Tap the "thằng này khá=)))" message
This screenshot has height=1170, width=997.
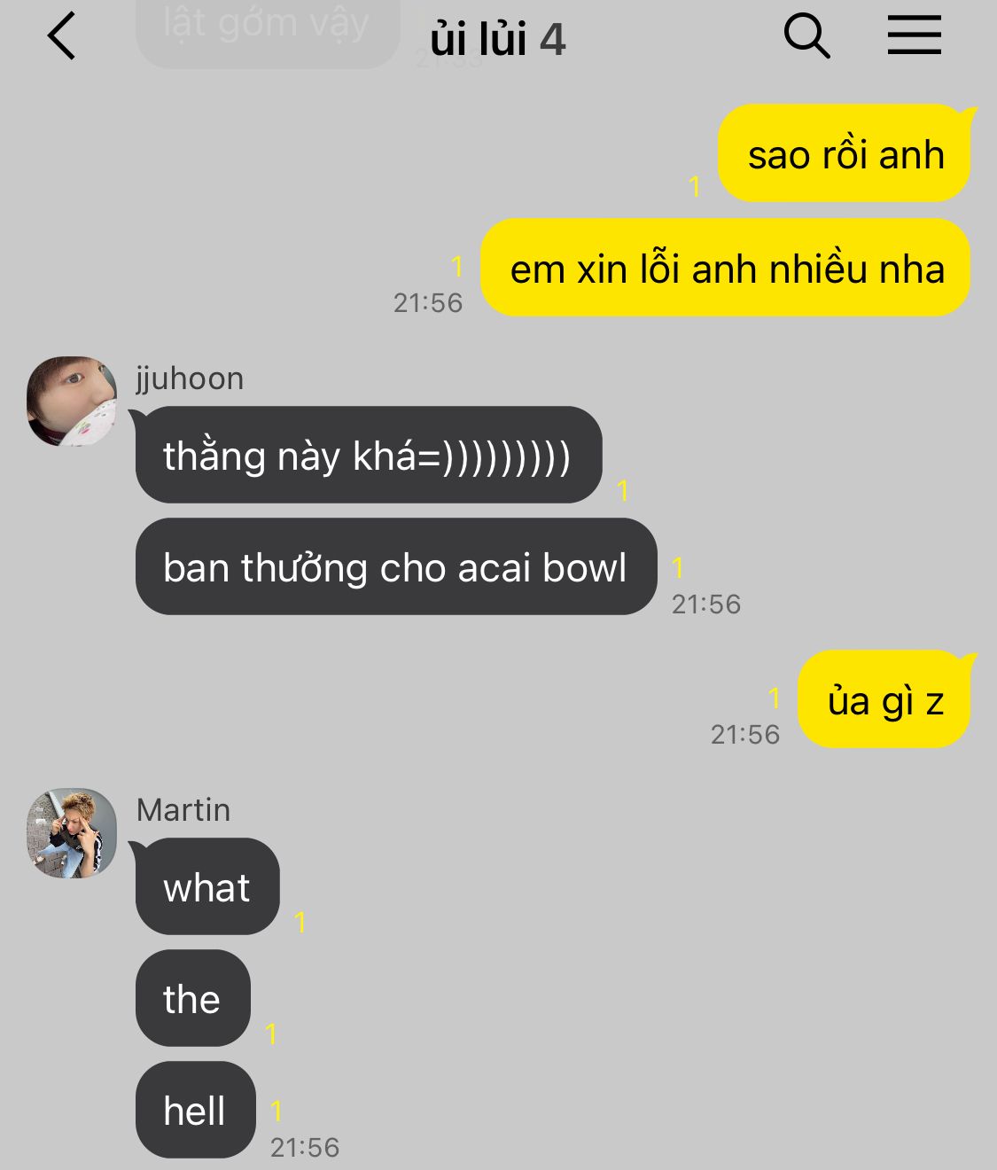click(368, 455)
